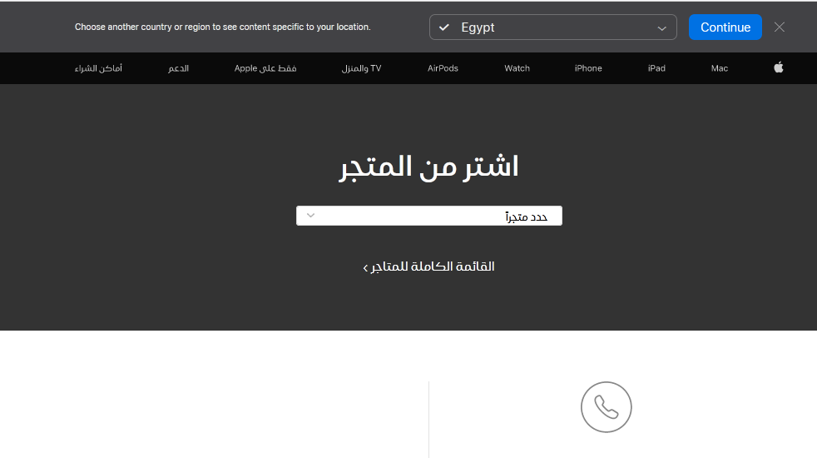This screenshot has height=458, width=817.
Task: Expand the store selector dropdown حدد متجراً
Action: click(428, 216)
